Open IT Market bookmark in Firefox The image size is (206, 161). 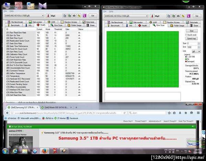[60, 118]
